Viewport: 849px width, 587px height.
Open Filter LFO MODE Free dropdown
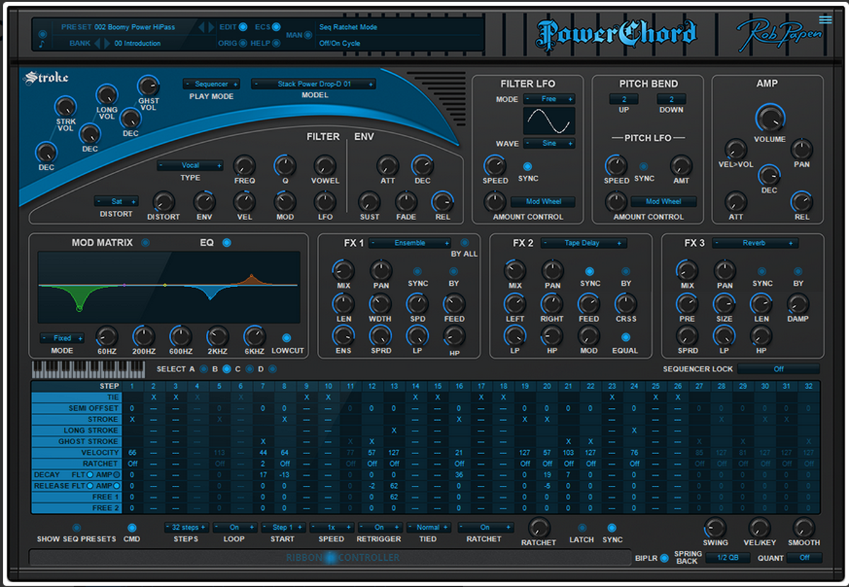click(549, 99)
